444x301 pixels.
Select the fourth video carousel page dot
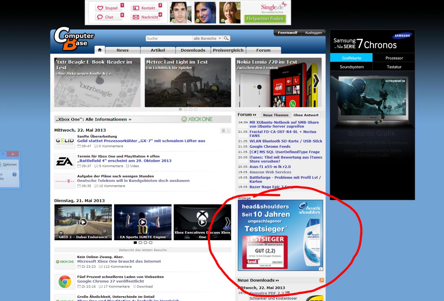[151, 243]
